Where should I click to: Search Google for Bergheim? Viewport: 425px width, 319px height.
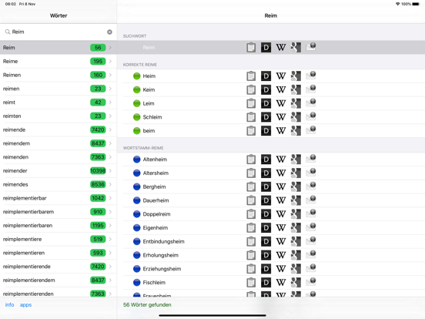tap(296, 186)
